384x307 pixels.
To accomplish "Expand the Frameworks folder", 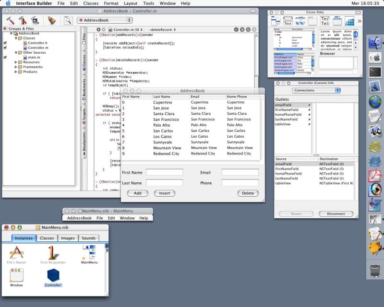I will click(17, 67).
